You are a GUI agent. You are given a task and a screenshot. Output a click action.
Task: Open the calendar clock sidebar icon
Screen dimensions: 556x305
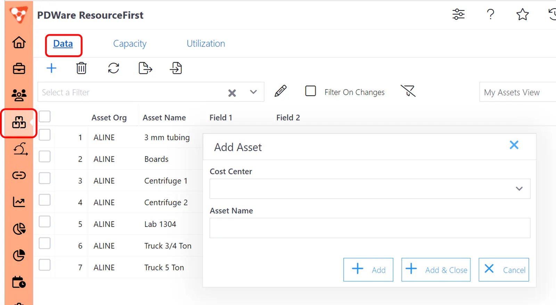(x=19, y=282)
